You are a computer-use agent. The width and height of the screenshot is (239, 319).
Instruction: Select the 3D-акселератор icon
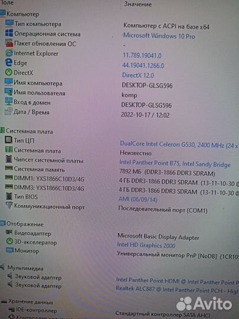[x=9, y=242]
